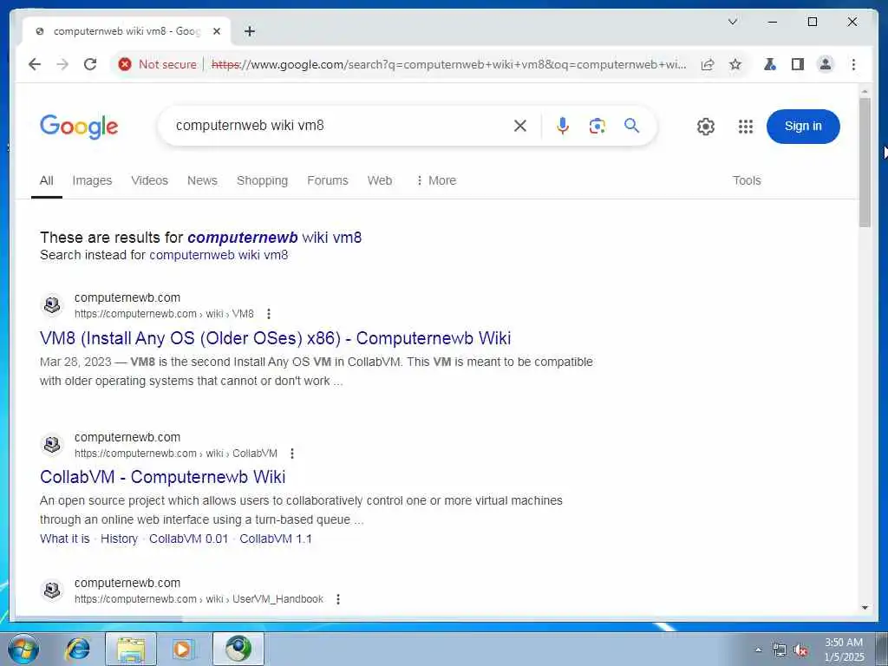
Task: Open more options for the CollabVM result
Action: pos(291,454)
